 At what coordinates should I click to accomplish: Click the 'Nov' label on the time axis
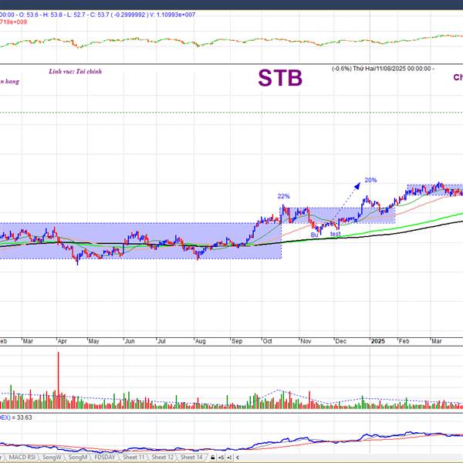click(x=306, y=341)
